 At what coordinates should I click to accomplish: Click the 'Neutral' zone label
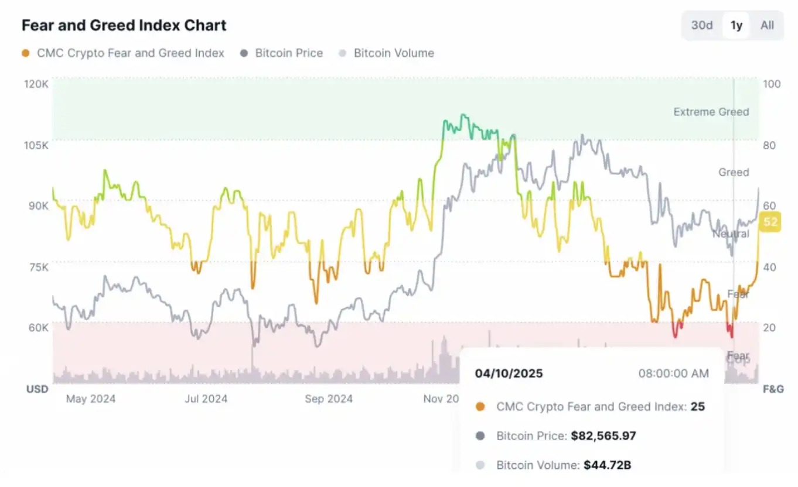pos(731,234)
